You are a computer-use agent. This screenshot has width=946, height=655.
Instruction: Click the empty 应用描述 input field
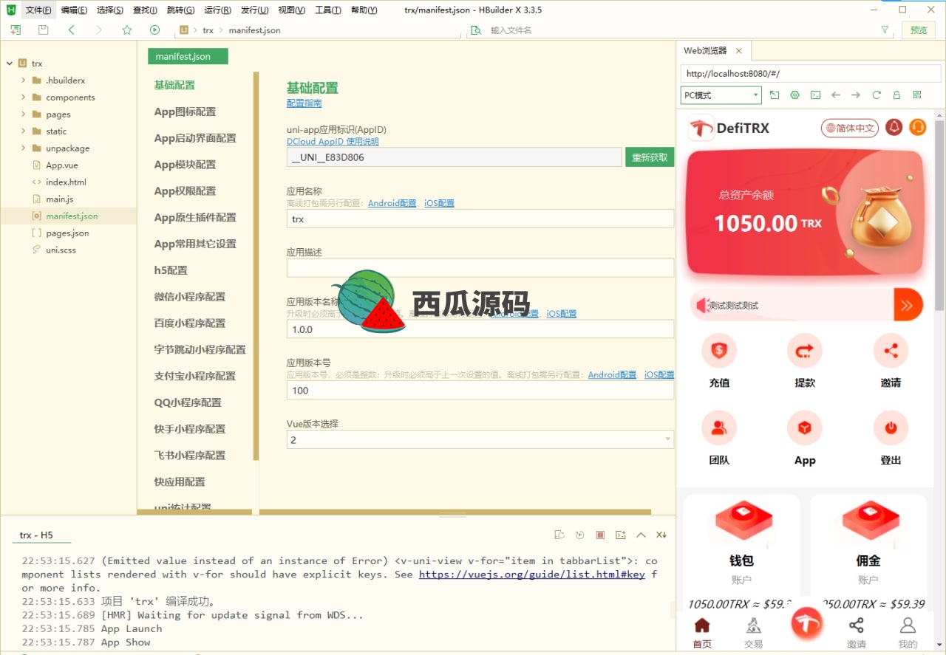point(480,268)
